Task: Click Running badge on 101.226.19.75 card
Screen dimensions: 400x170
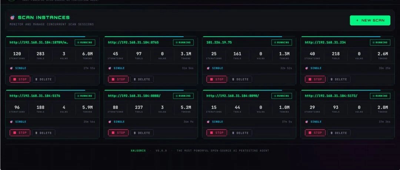Action: [x=282, y=42]
